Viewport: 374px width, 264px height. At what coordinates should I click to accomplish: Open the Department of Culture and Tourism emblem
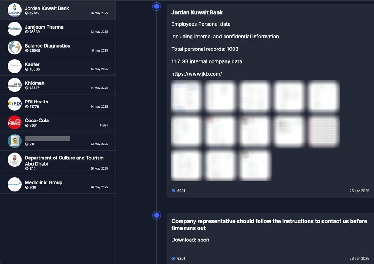tap(15, 160)
